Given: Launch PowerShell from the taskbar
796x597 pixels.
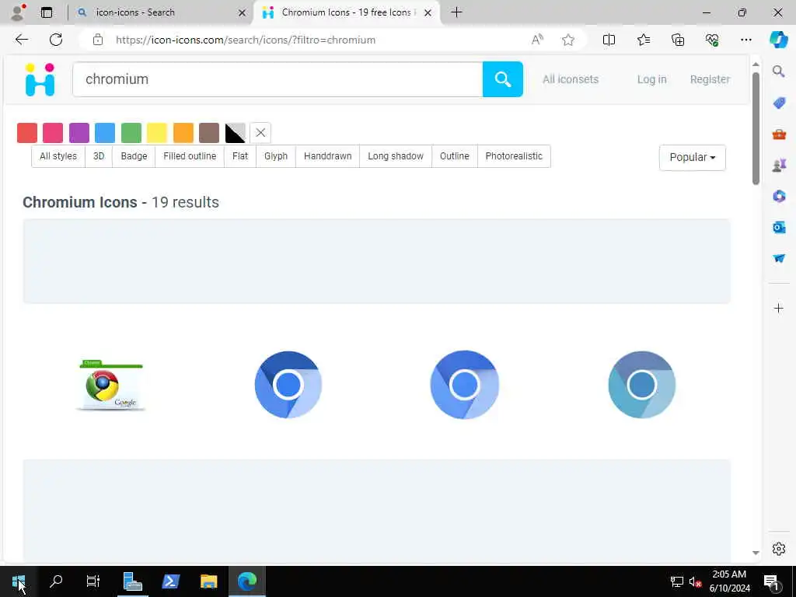Looking at the screenshot, I should pos(170,581).
